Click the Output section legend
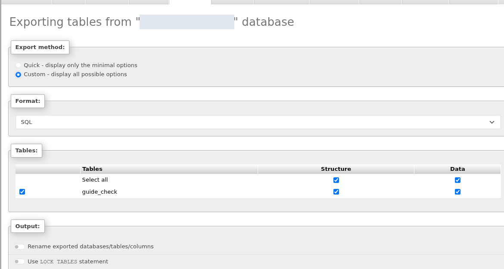The width and height of the screenshot is (504, 269). [x=28, y=226]
